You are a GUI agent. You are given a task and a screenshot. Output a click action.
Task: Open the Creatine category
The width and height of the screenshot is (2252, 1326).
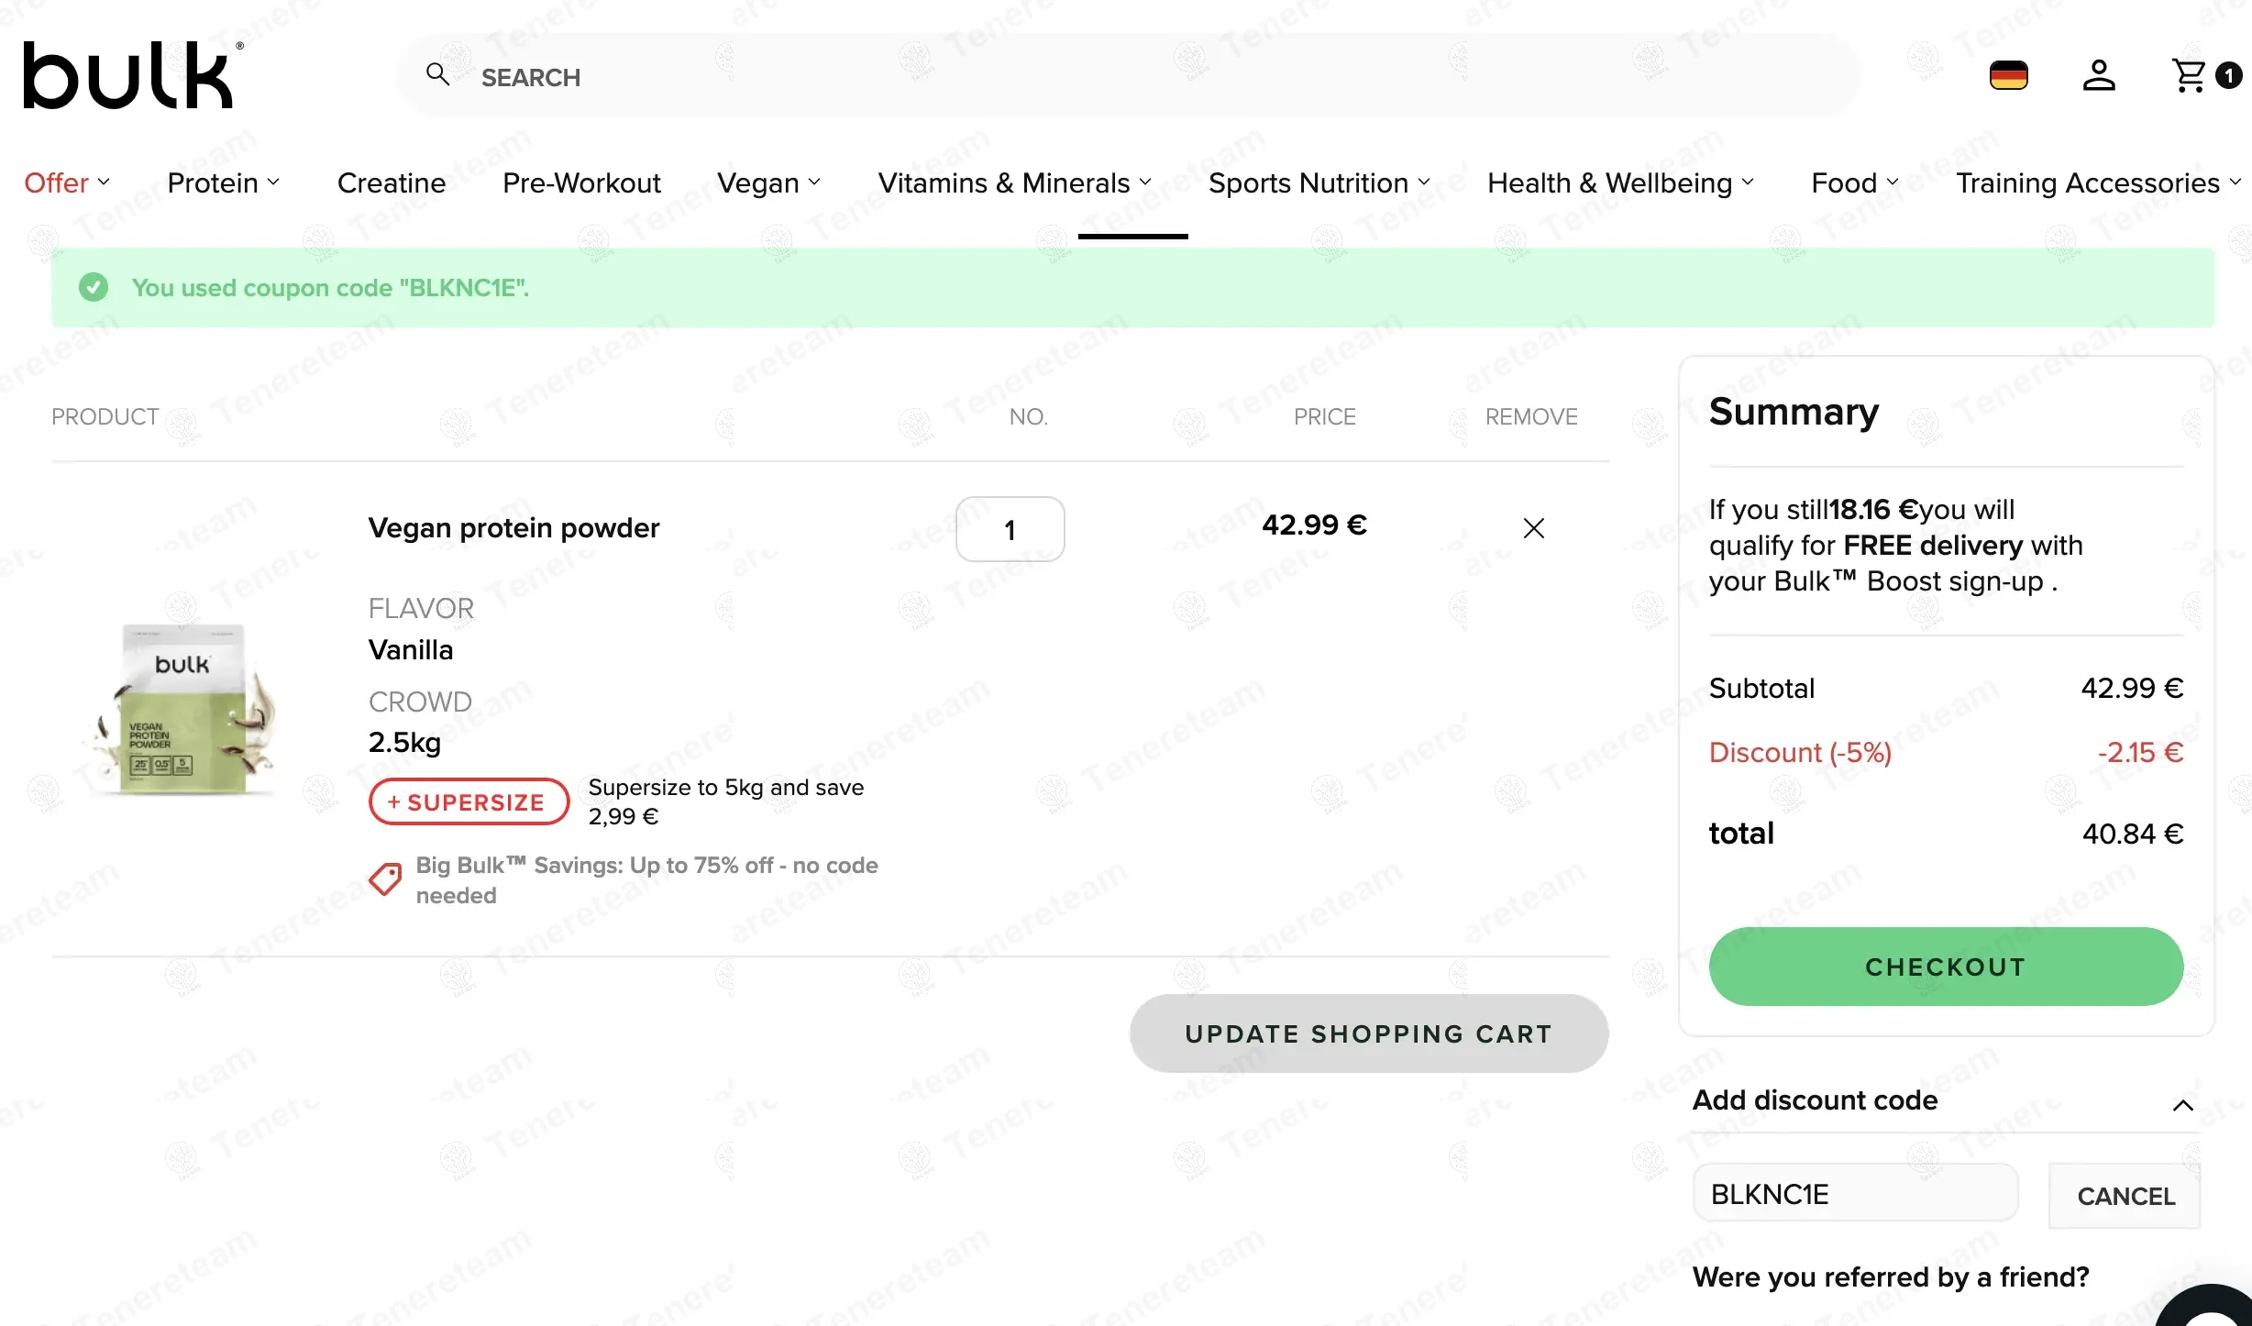(392, 182)
